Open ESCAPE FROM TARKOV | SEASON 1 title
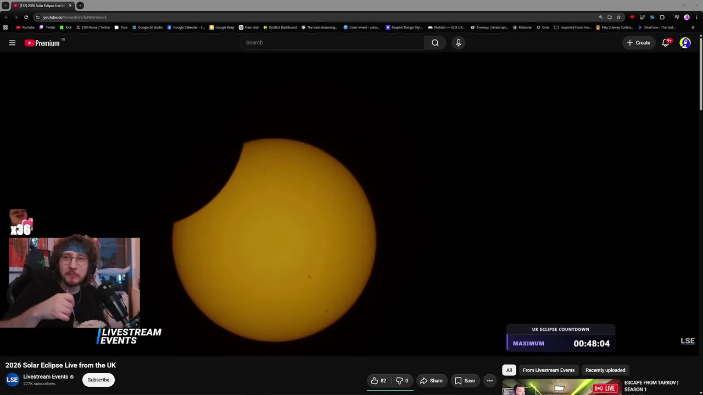The image size is (703, 395). [651, 386]
